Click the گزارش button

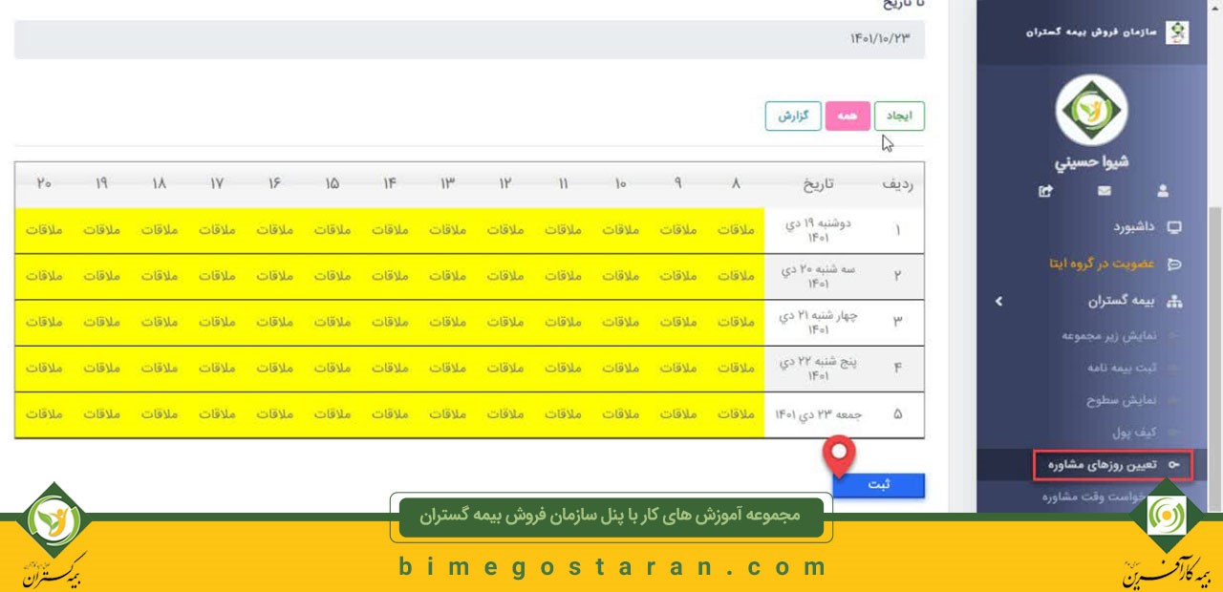[x=793, y=116]
